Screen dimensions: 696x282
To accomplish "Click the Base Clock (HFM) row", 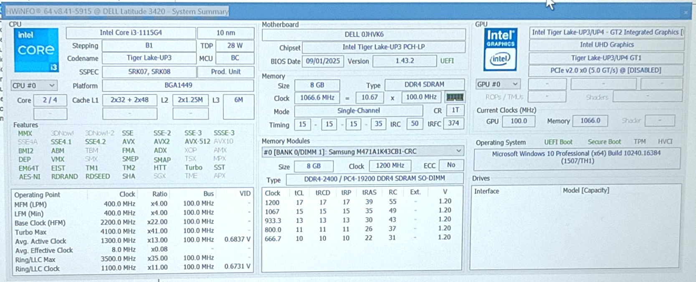I will 132,222.
